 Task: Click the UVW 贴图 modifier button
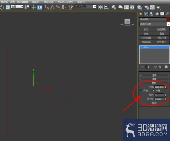(x=146, y=38)
